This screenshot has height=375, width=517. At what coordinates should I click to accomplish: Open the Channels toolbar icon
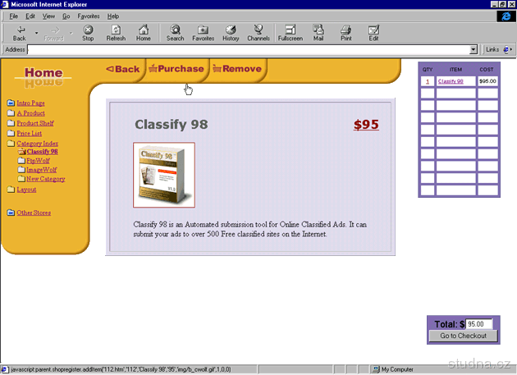point(258,30)
